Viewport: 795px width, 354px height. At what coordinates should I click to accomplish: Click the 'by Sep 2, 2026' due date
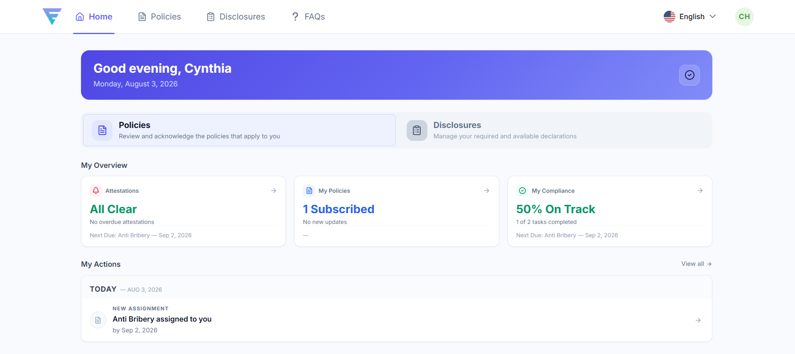[135, 330]
